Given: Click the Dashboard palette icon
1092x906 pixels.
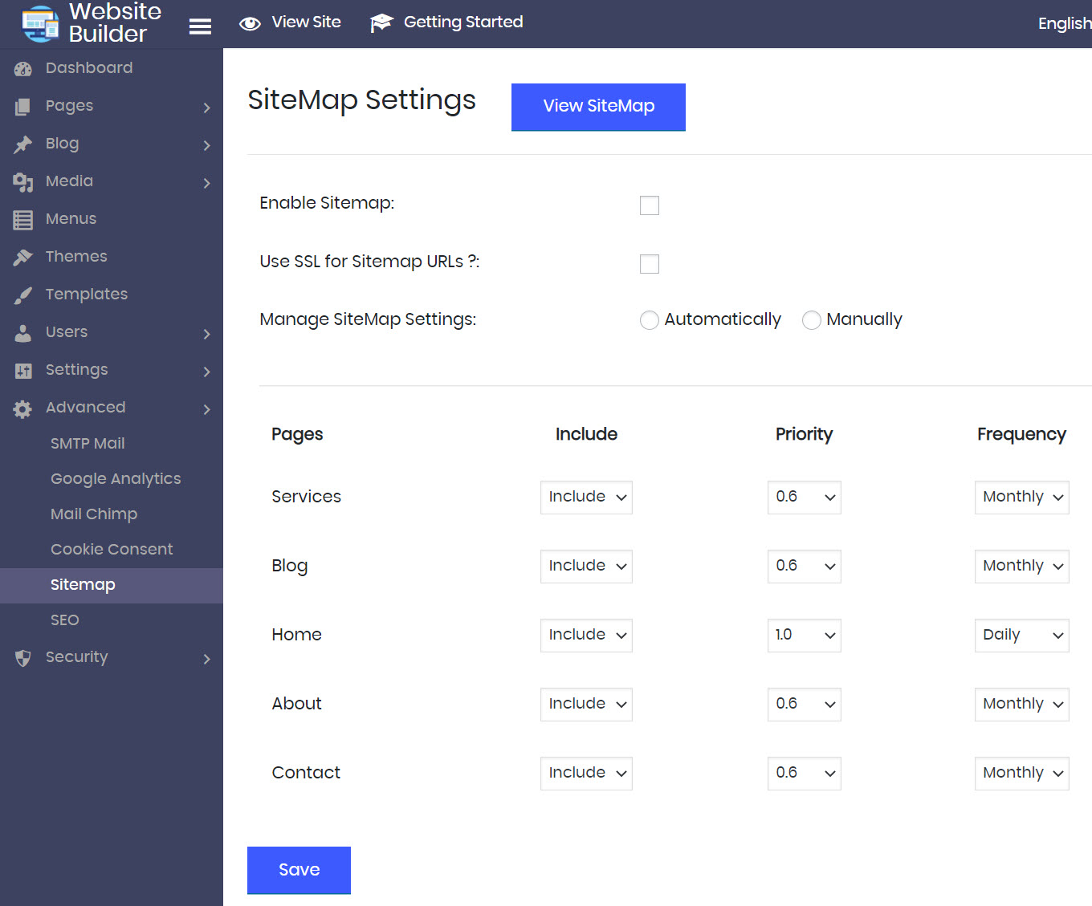Looking at the screenshot, I should 23,69.
